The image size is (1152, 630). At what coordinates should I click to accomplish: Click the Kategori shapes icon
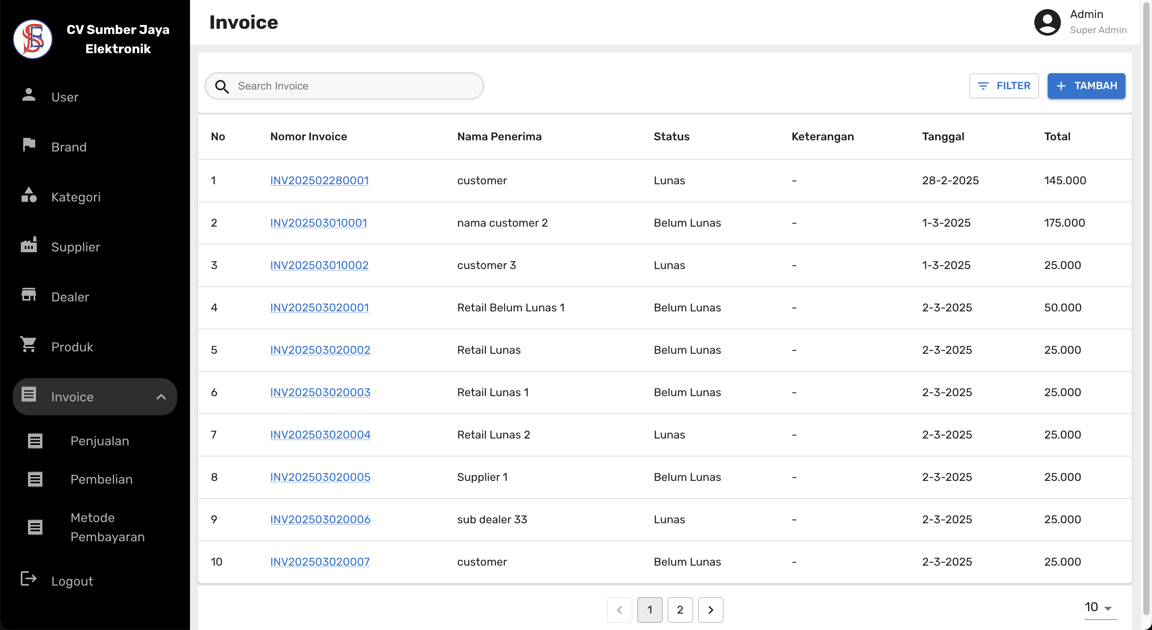tap(29, 195)
